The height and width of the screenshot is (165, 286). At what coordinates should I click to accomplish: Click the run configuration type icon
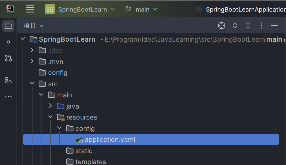pos(199,9)
